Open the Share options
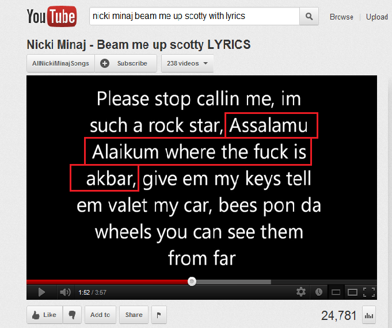 (x=134, y=315)
